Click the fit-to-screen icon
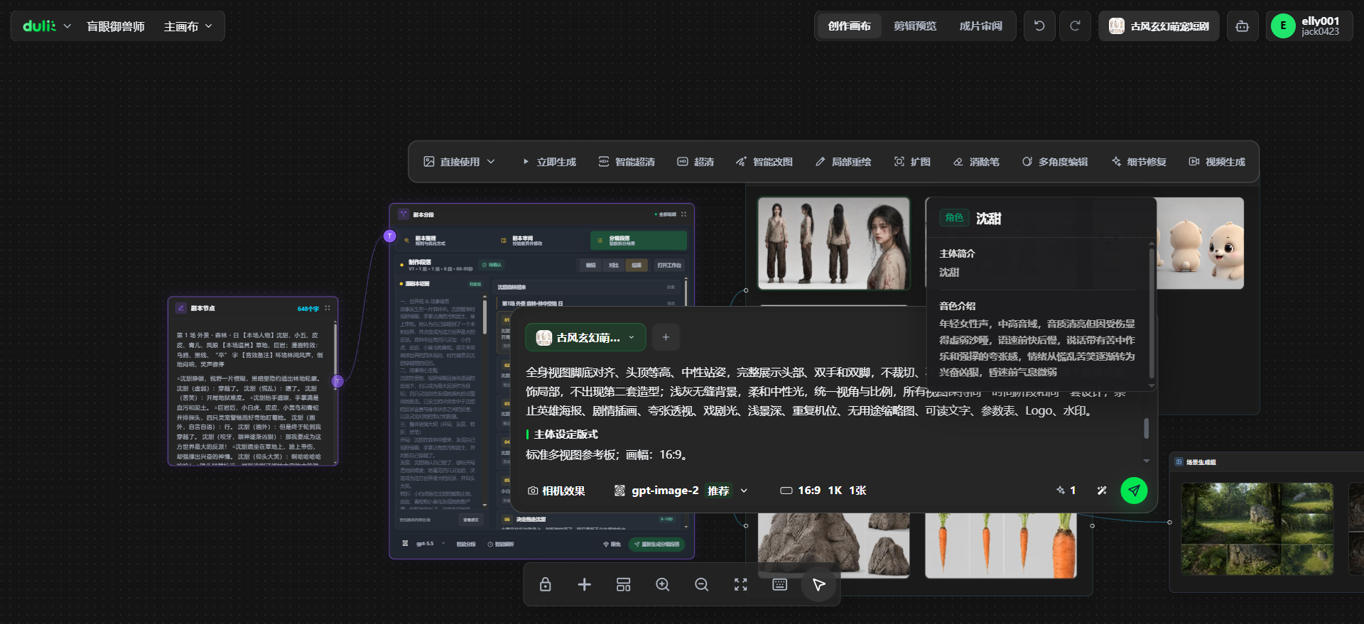 [x=740, y=584]
